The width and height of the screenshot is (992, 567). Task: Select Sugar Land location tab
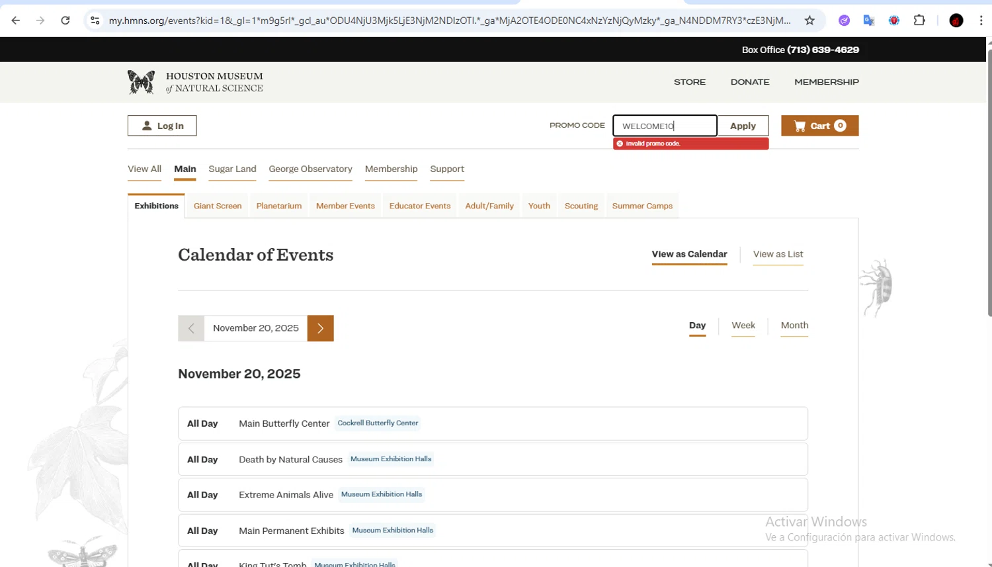[232, 169]
